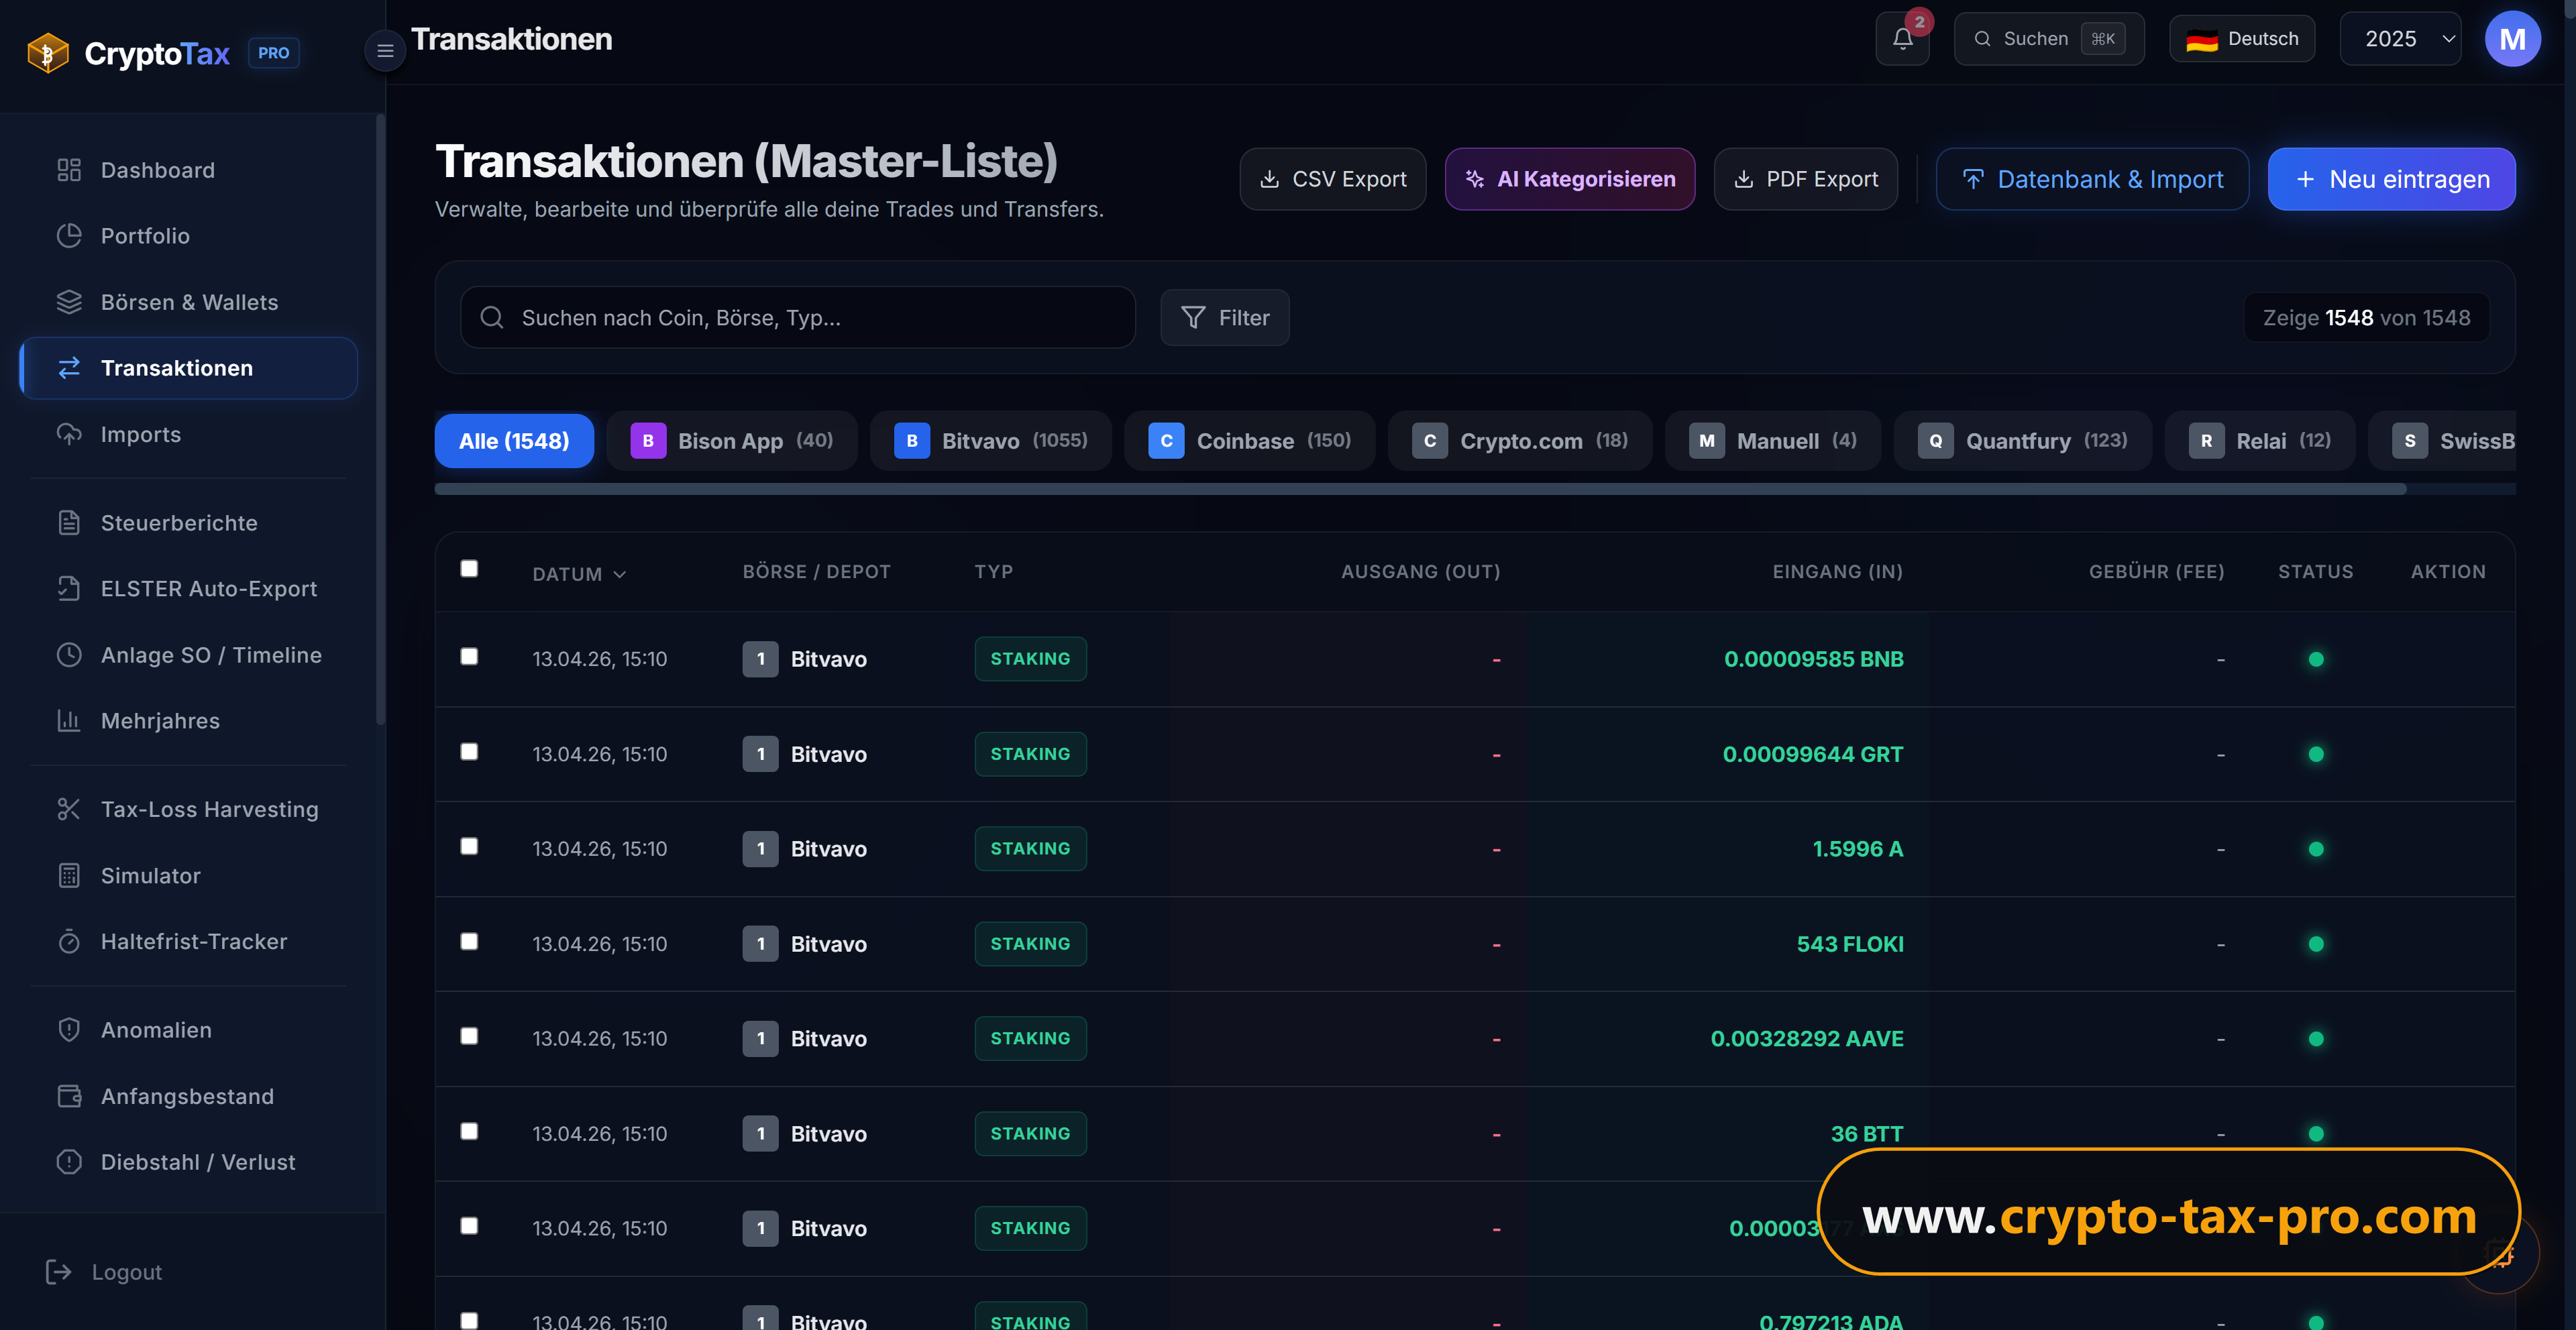Click Neu eintragen button
Screen dimensions: 2576x1330
click(2391, 179)
